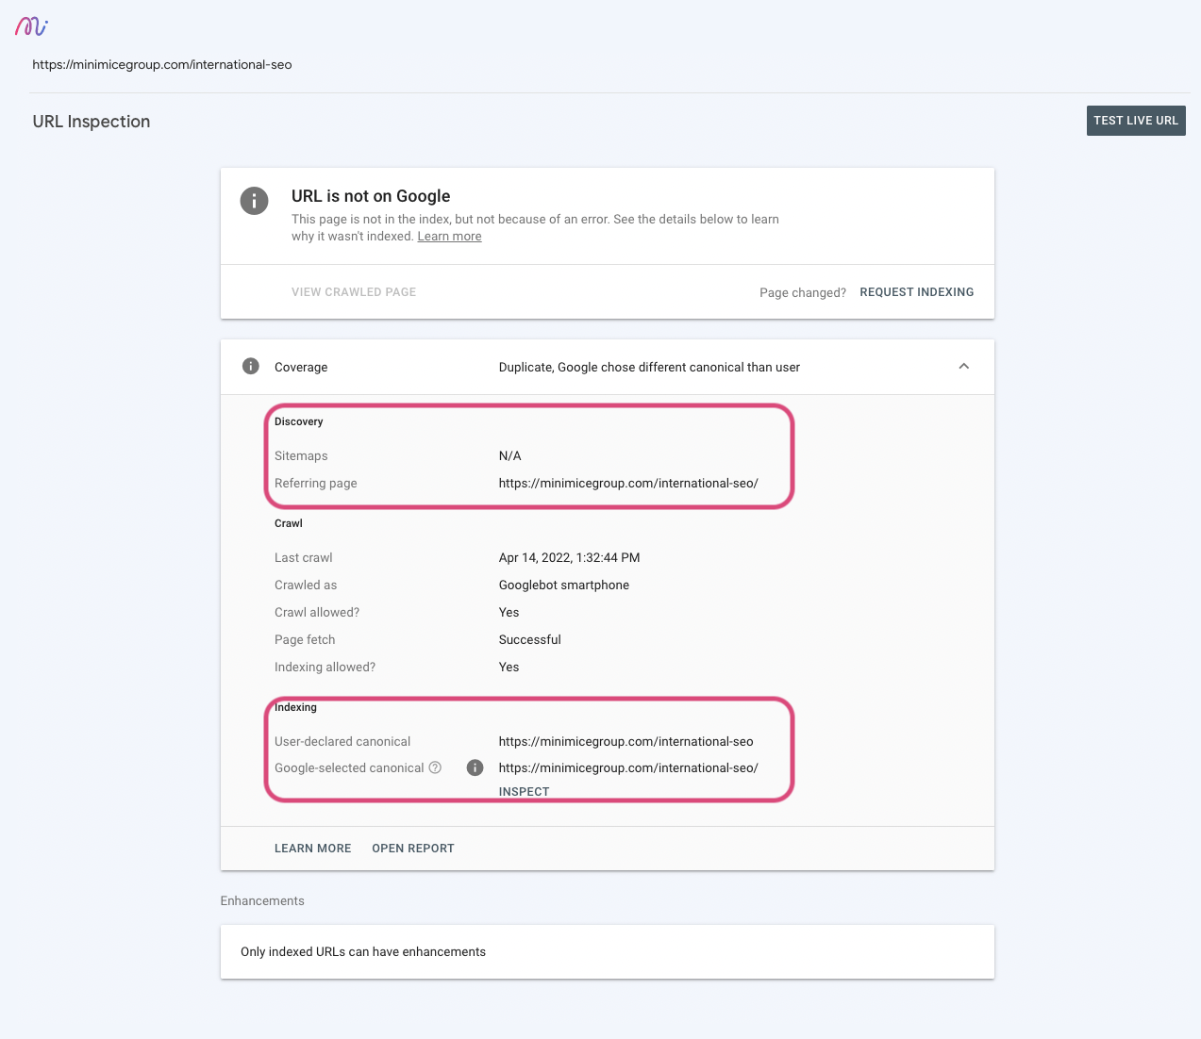Image resolution: width=1201 pixels, height=1039 pixels.
Task: Click the Crawl section heading
Action: pos(289,523)
